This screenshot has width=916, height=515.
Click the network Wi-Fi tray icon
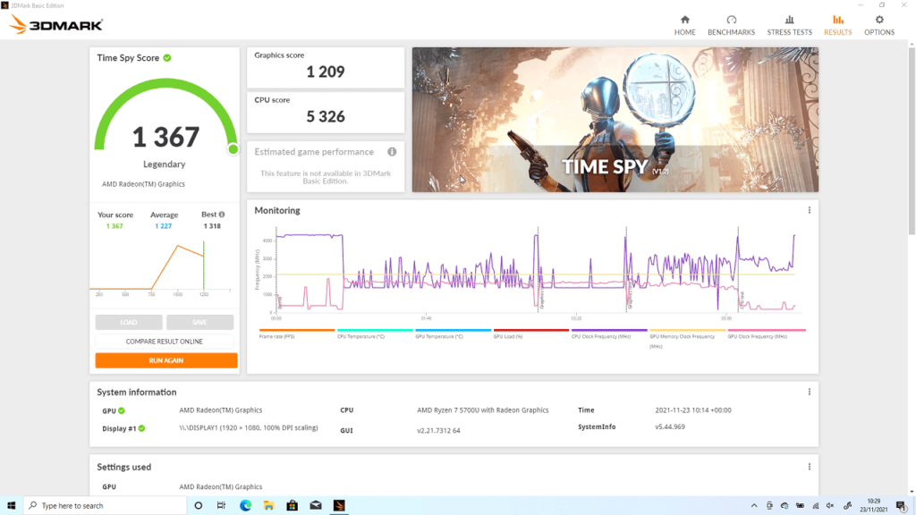(x=816, y=506)
